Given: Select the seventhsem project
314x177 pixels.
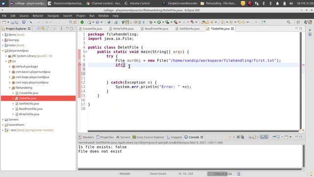Looking at the screenshot, I should (x=16, y=125).
